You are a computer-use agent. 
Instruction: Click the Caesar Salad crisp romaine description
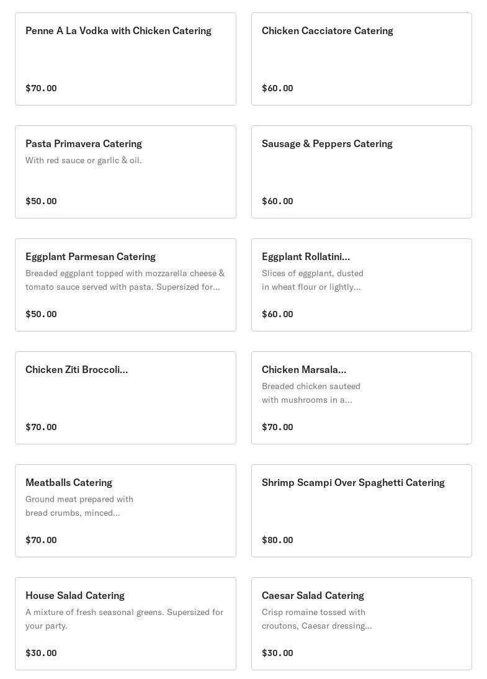[316, 619]
